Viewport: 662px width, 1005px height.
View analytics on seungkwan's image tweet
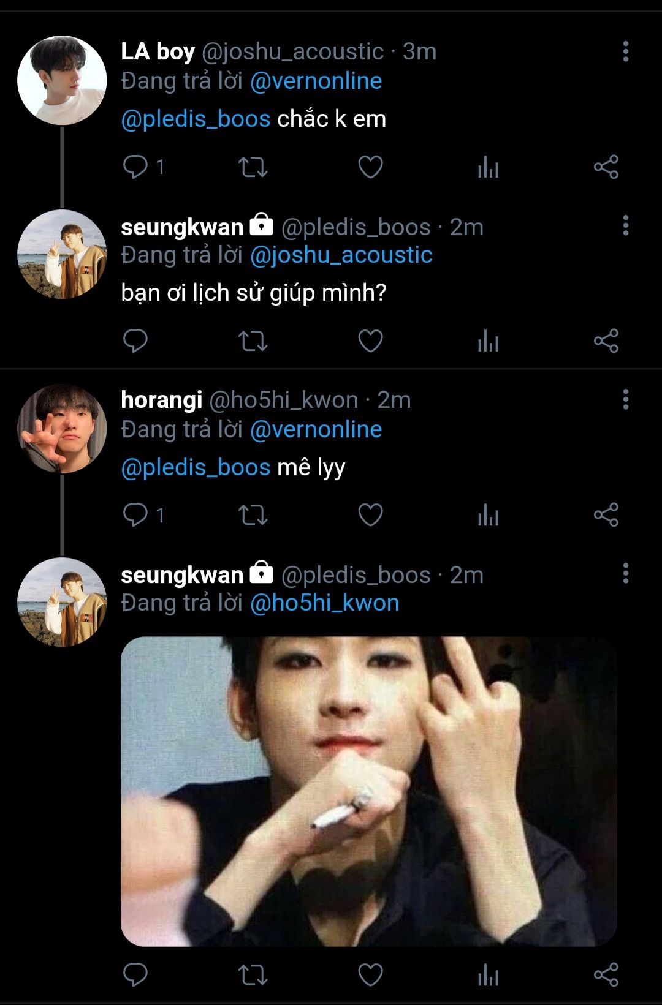pos(488,974)
